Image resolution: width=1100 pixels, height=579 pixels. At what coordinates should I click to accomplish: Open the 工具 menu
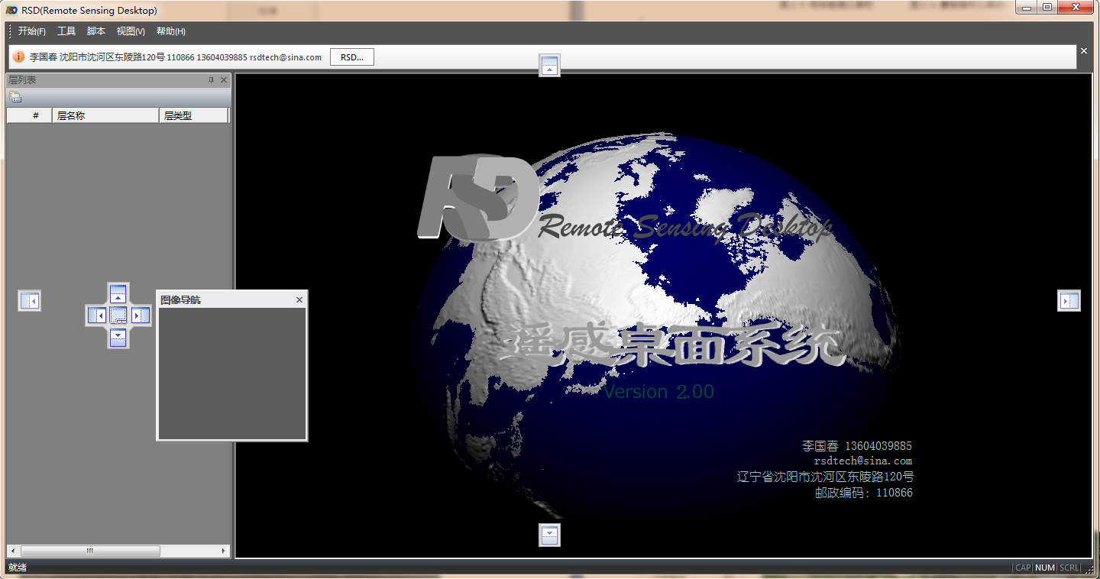(x=66, y=31)
